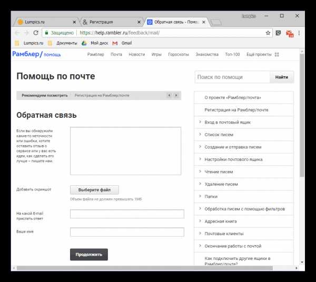Click the horizontal scrollbar thumb
Viewport: 316px width, 282px height.
[x=144, y=268]
